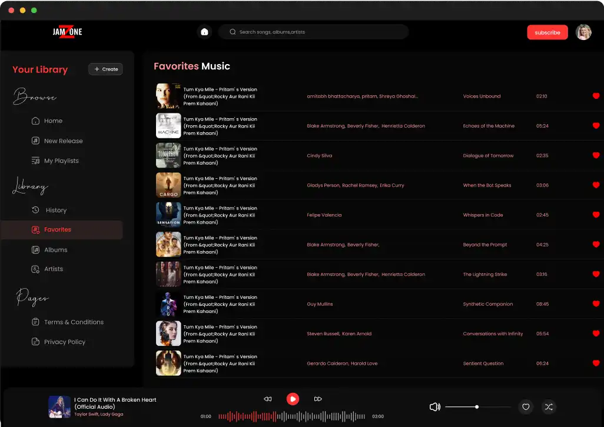Open the now-playing Taylor Swift album thumbnail
The width and height of the screenshot is (604, 427).
pyautogui.click(x=59, y=406)
